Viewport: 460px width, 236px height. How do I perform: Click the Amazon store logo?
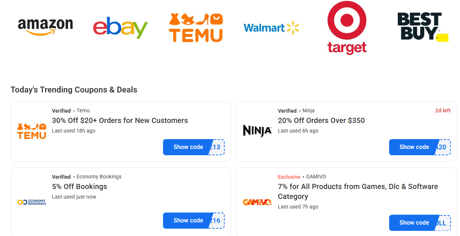click(x=46, y=25)
